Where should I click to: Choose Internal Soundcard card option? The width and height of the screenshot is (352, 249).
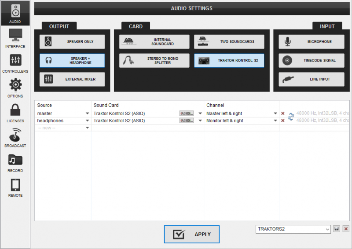tap(154, 42)
